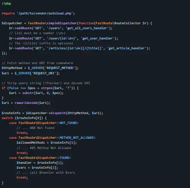190x188 pixels.
Task: Click the '$allowedMethods' variable
Action: pos(31,143)
